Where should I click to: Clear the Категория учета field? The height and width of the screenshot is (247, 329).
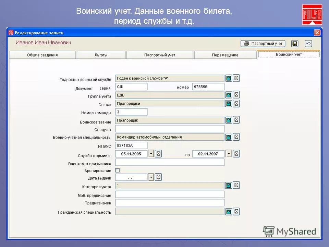click(236, 185)
